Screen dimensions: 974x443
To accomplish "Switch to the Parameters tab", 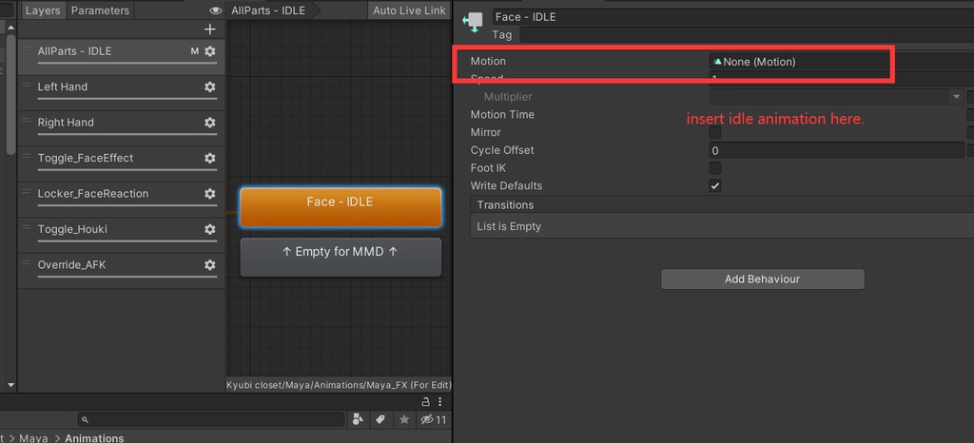I will tap(101, 10).
